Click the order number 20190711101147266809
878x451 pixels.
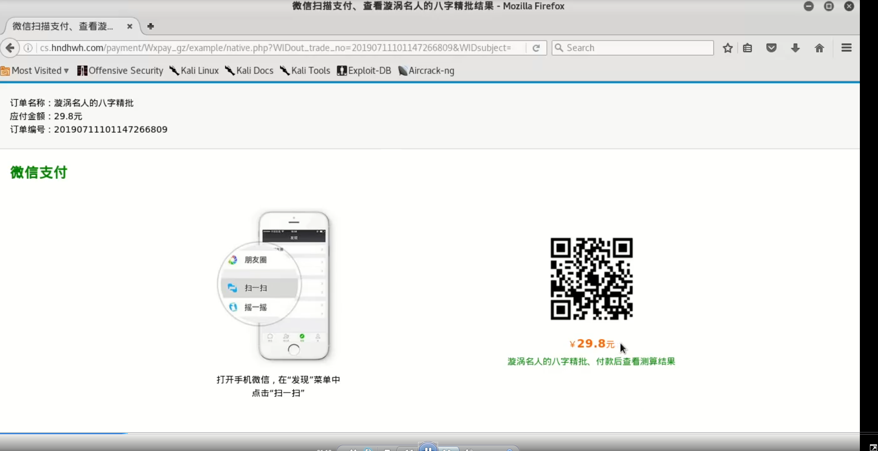point(111,129)
